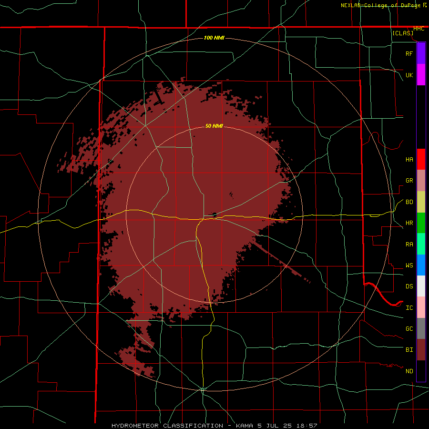Click the white DS legend color block
This screenshot has width=429, height=429.
click(x=421, y=286)
